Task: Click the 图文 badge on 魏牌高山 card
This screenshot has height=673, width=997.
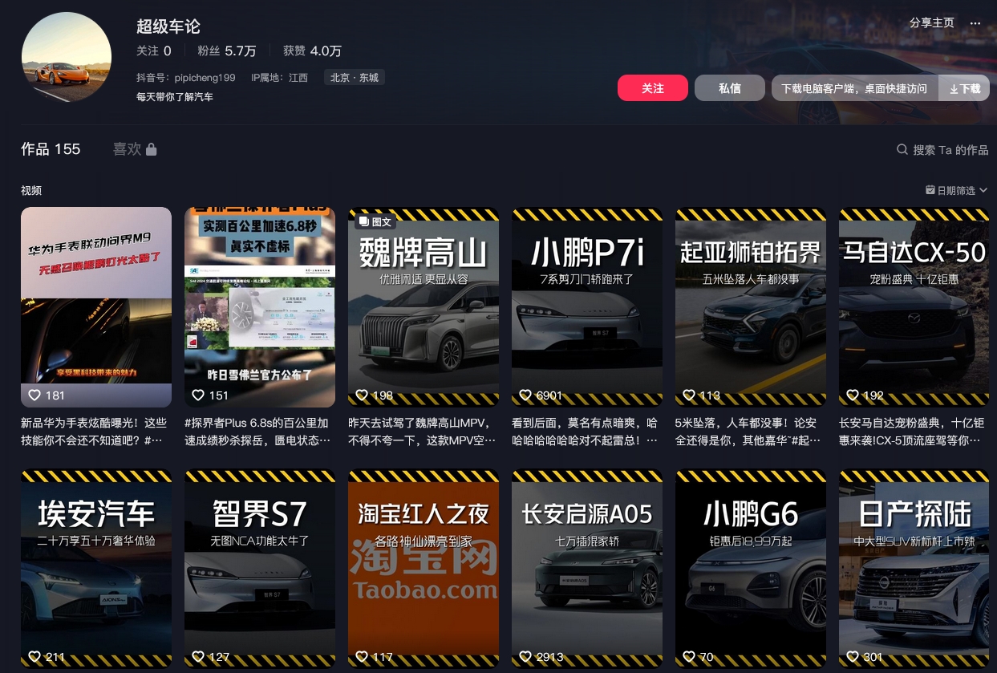Action: coord(375,221)
